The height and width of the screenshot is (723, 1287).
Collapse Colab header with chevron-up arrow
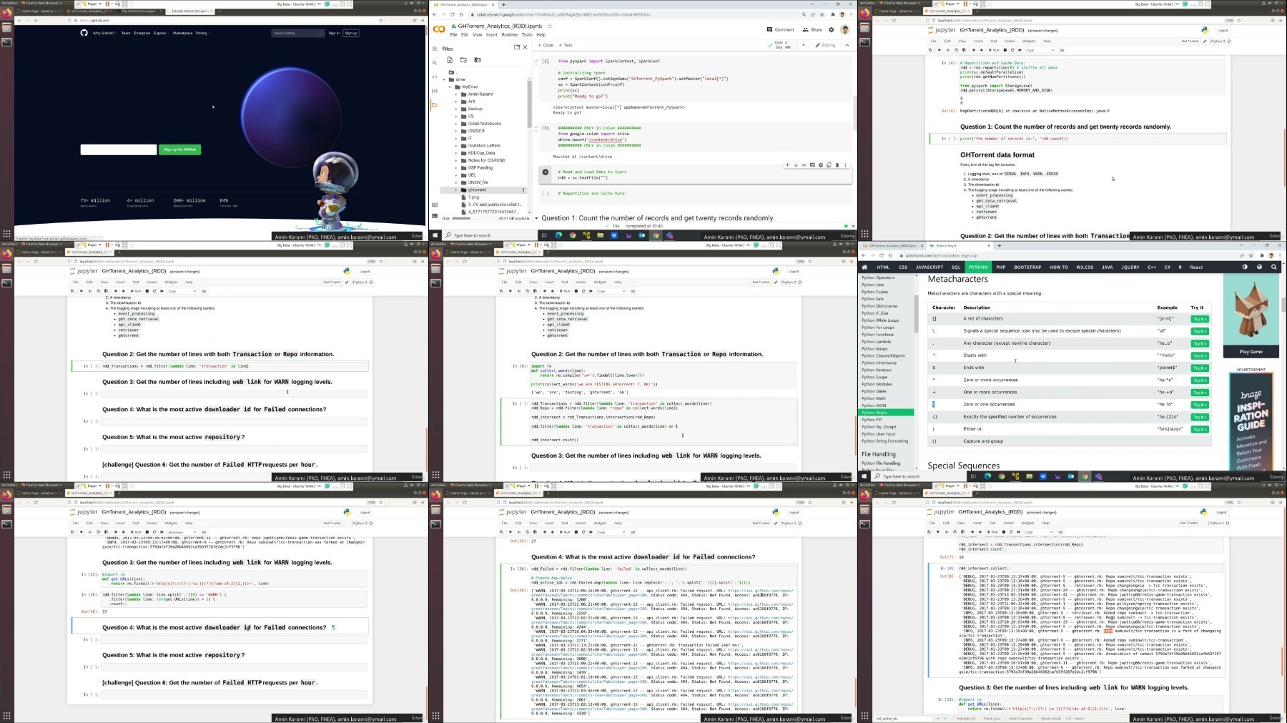[x=847, y=45]
